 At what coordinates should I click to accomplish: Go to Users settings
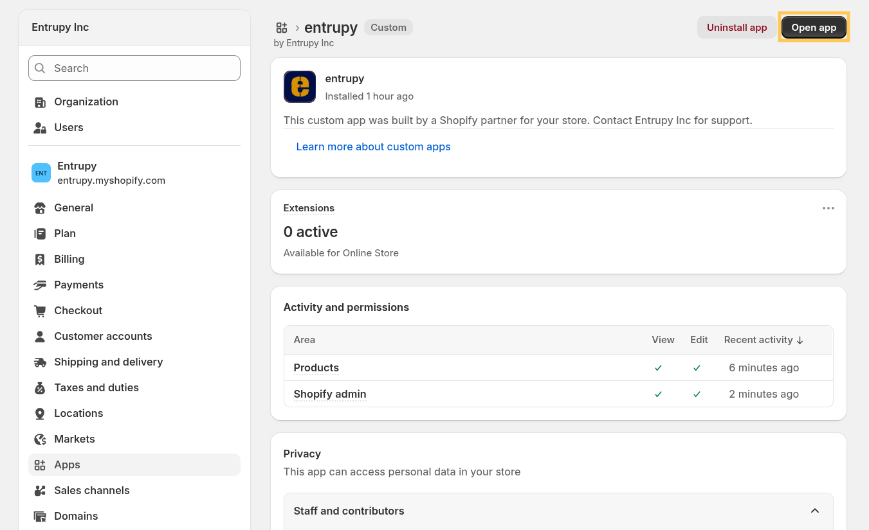[x=134, y=128]
